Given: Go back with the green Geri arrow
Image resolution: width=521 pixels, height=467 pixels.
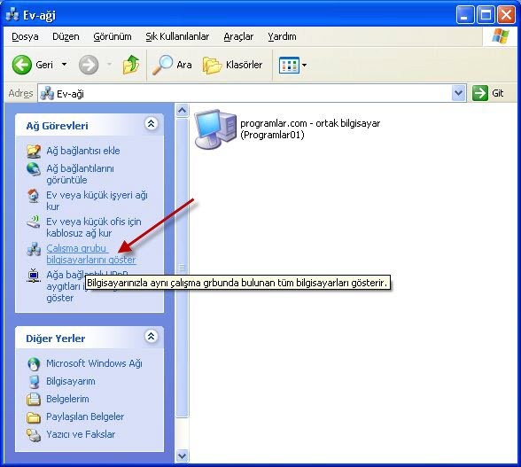Looking at the screenshot, I should pos(22,65).
